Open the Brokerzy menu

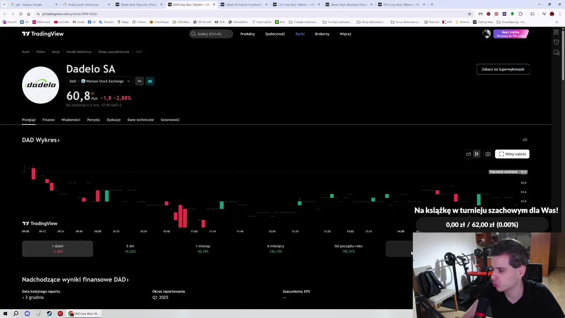click(322, 34)
